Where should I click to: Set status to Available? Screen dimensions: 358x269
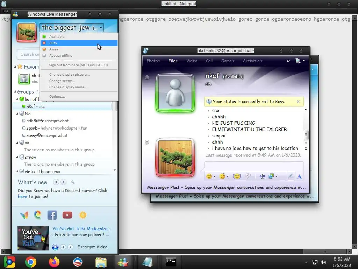(x=79, y=36)
